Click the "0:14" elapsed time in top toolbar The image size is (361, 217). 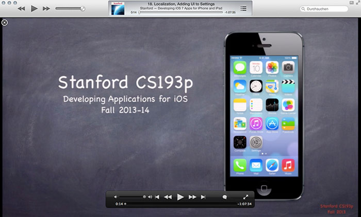point(134,12)
